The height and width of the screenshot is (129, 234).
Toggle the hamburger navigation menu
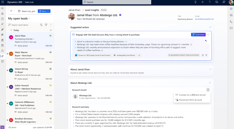pos(2,8)
